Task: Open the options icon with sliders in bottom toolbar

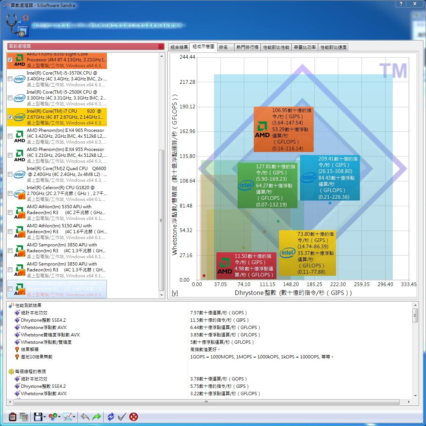Action: 12,416
